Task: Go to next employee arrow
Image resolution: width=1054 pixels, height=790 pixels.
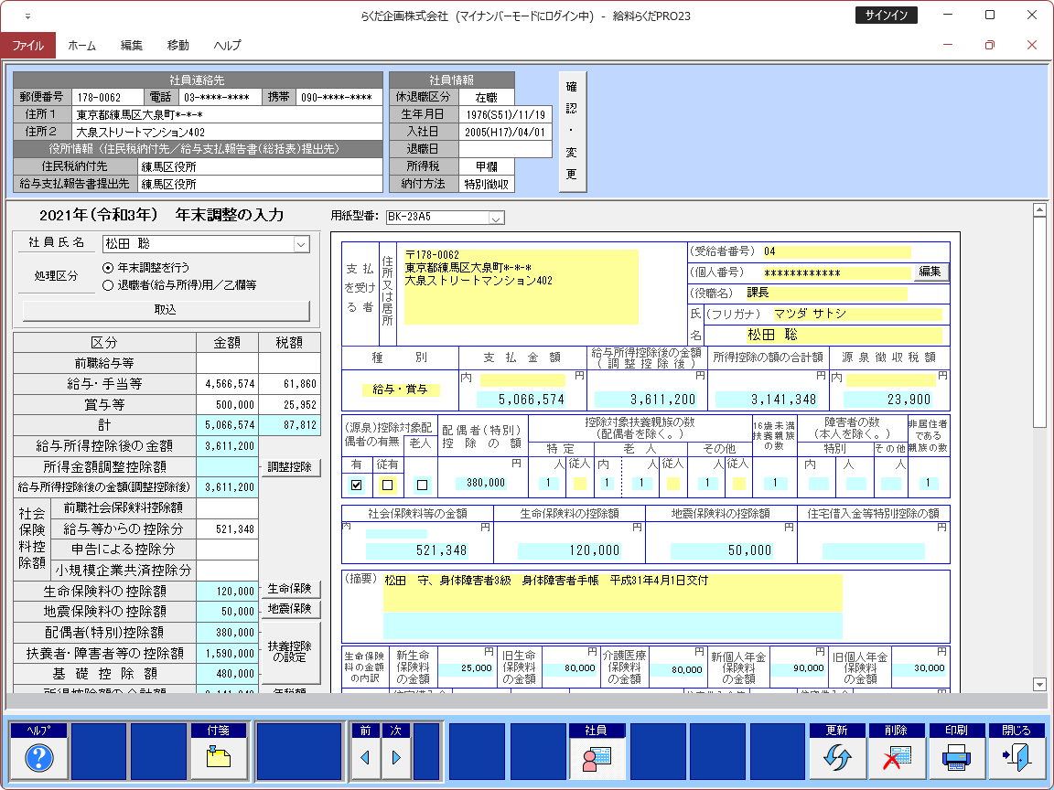Action: (396, 758)
